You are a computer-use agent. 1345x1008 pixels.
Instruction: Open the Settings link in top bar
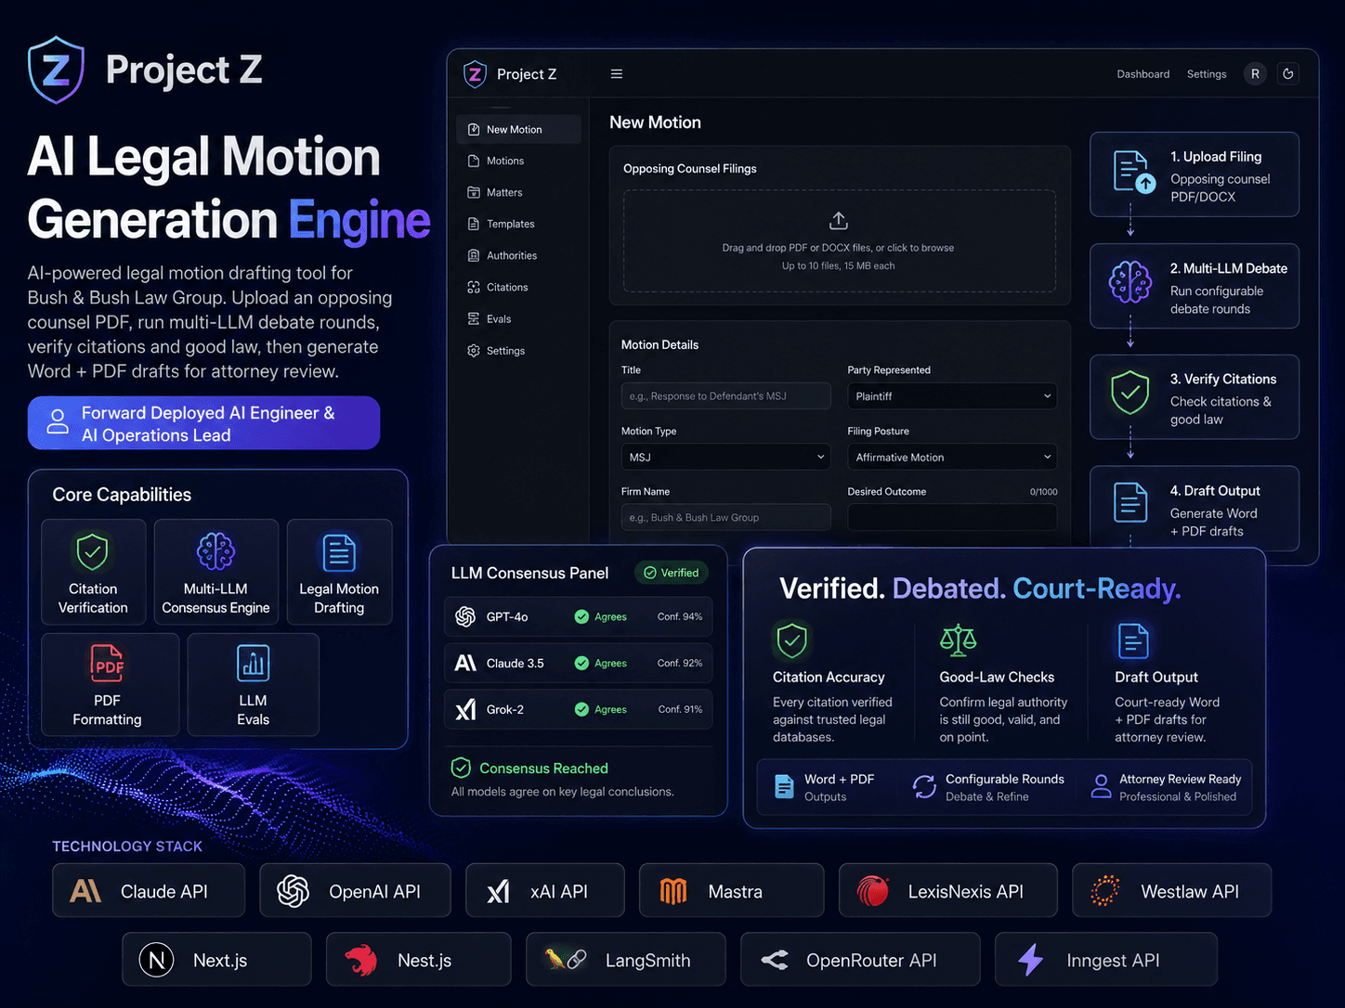1206,74
